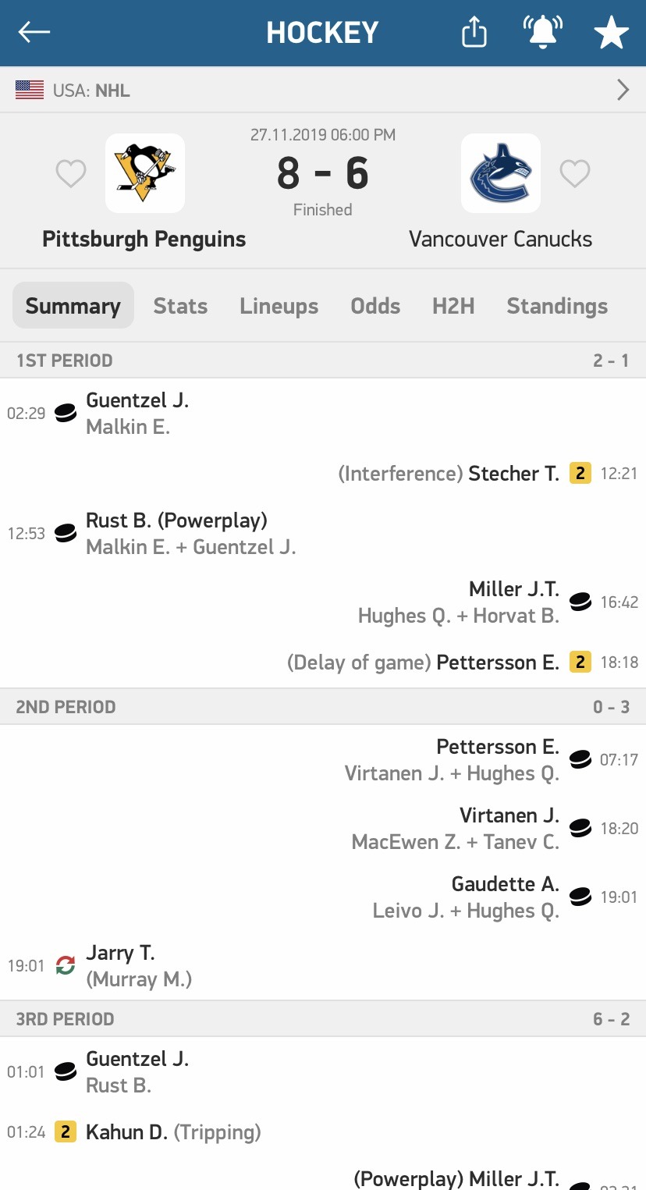Image resolution: width=646 pixels, height=1190 pixels.
Task: Tap Jarry T. goalie substitution icon
Action: 66,965
